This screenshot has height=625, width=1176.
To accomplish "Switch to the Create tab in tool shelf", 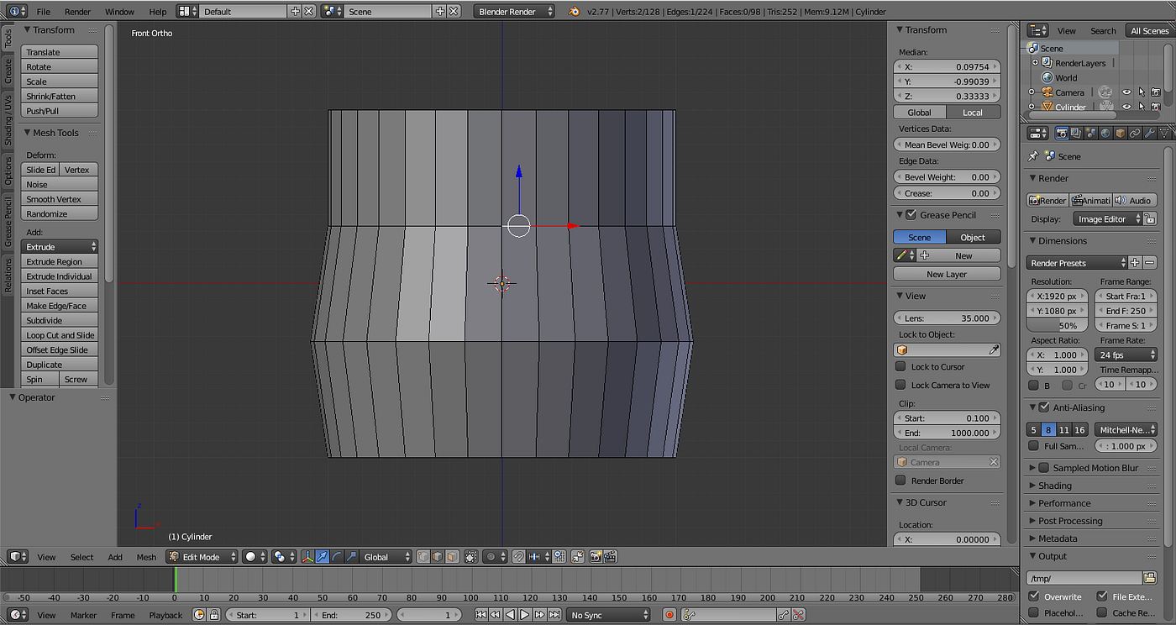I will coord(8,71).
